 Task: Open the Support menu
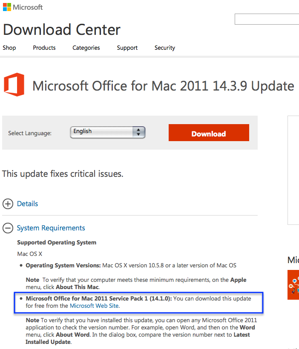(x=127, y=48)
